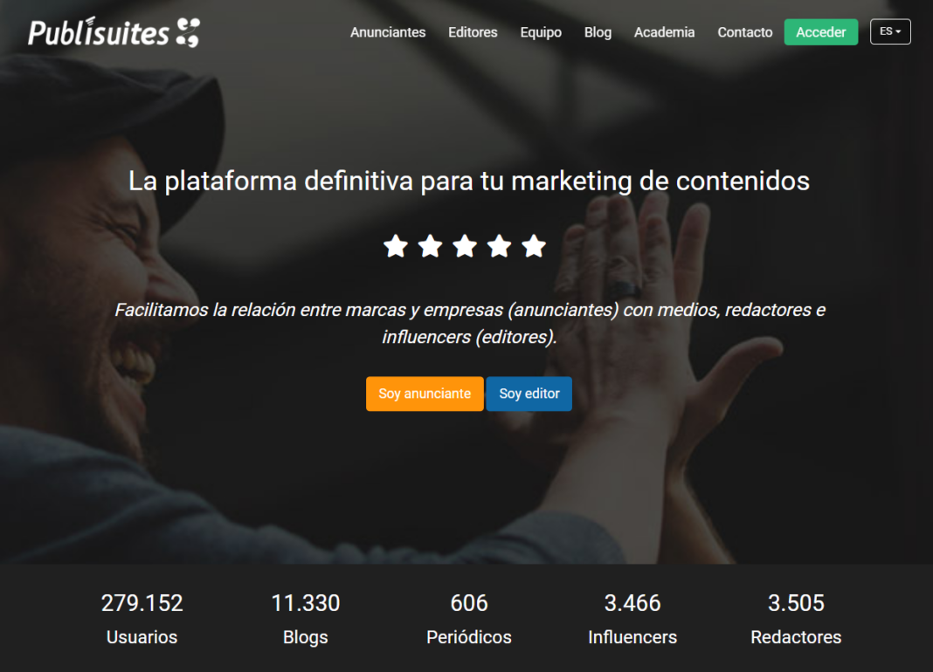Click the 606 Periódicos statistic
The image size is (933, 672).
tap(469, 619)
